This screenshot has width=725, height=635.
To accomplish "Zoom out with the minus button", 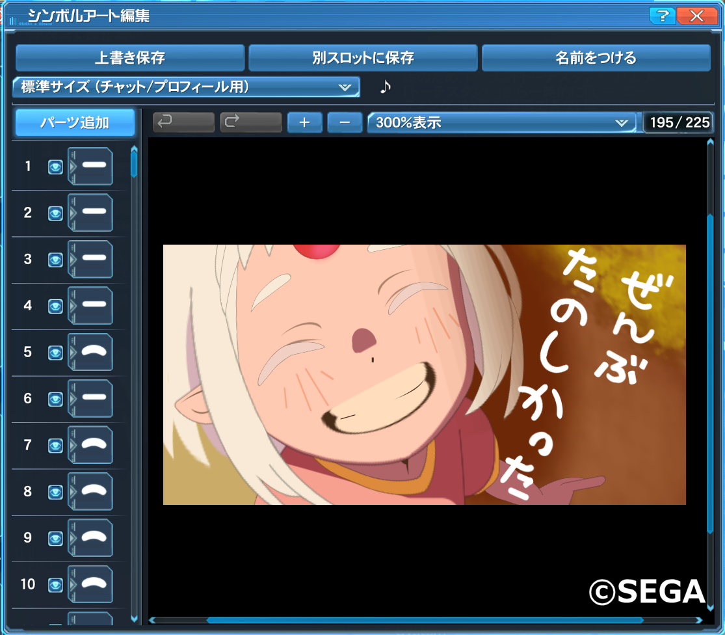I will [345, 122].
